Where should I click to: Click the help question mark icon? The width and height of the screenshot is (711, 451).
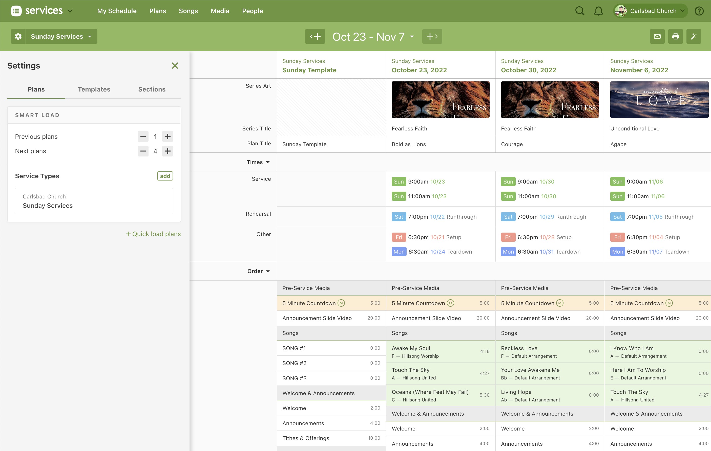(699, 11)
